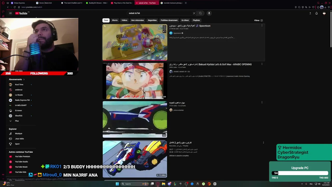Expand the Abonnements section chevron
This screenshot has height=187, width=332.
(24, 79)
